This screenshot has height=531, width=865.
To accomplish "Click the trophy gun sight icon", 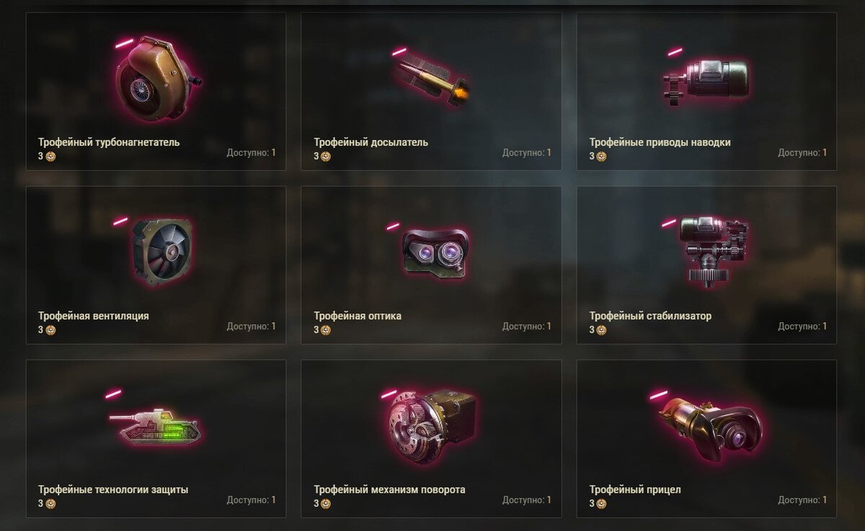I will tap(710, 428).
